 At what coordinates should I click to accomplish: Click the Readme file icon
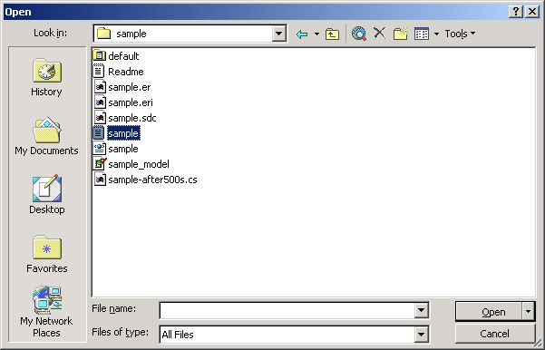(x=99, y=71)
